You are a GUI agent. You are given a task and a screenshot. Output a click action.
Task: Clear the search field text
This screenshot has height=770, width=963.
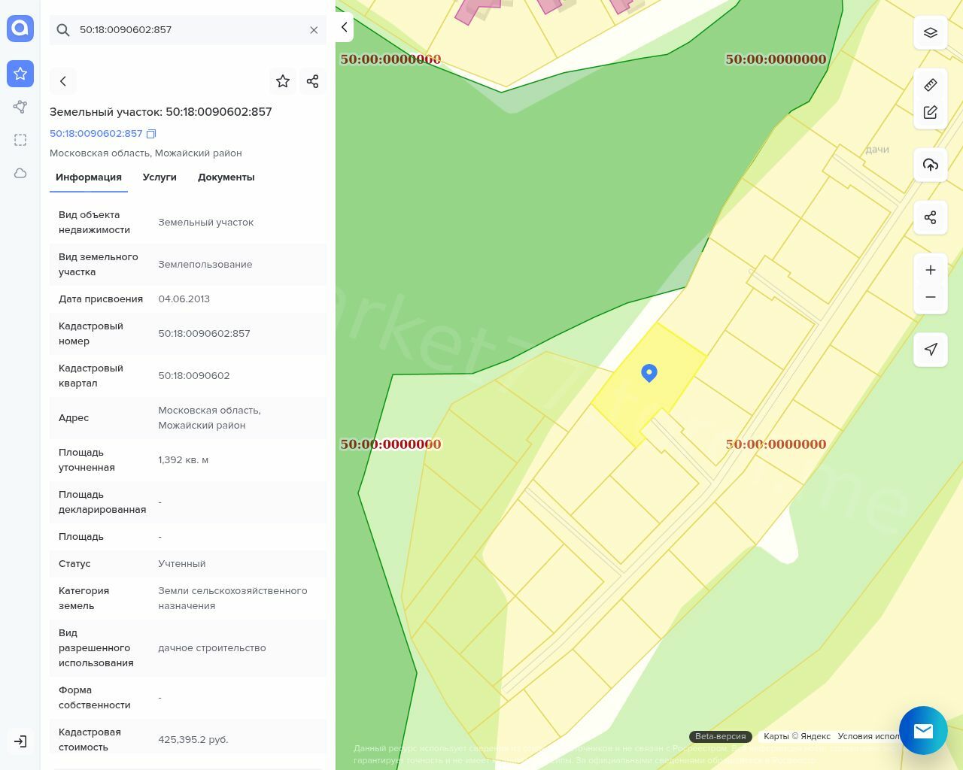tap(314, 30)
